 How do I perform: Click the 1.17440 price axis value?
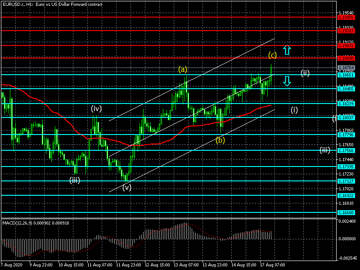(x=346, y=159)
